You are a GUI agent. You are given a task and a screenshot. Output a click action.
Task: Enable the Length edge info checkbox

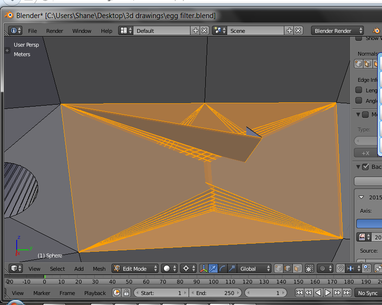[x=359, y=90]
